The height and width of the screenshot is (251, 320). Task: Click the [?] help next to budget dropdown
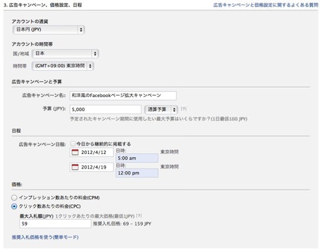(184, 109)
